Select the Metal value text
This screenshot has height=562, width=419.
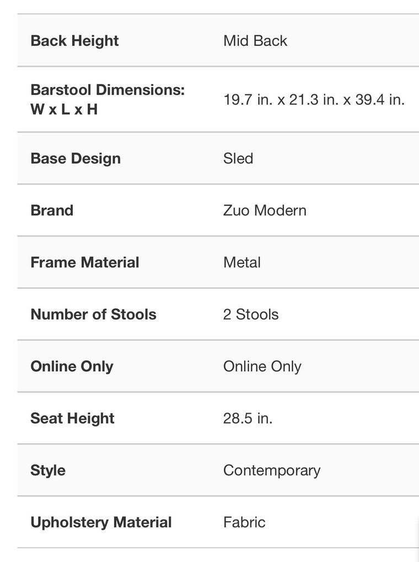(x=242, y=262)
